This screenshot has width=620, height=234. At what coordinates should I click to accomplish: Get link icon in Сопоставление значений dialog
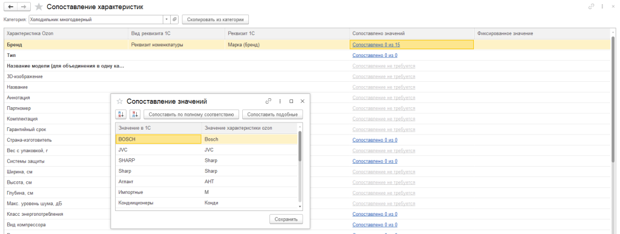coord(268,101)
